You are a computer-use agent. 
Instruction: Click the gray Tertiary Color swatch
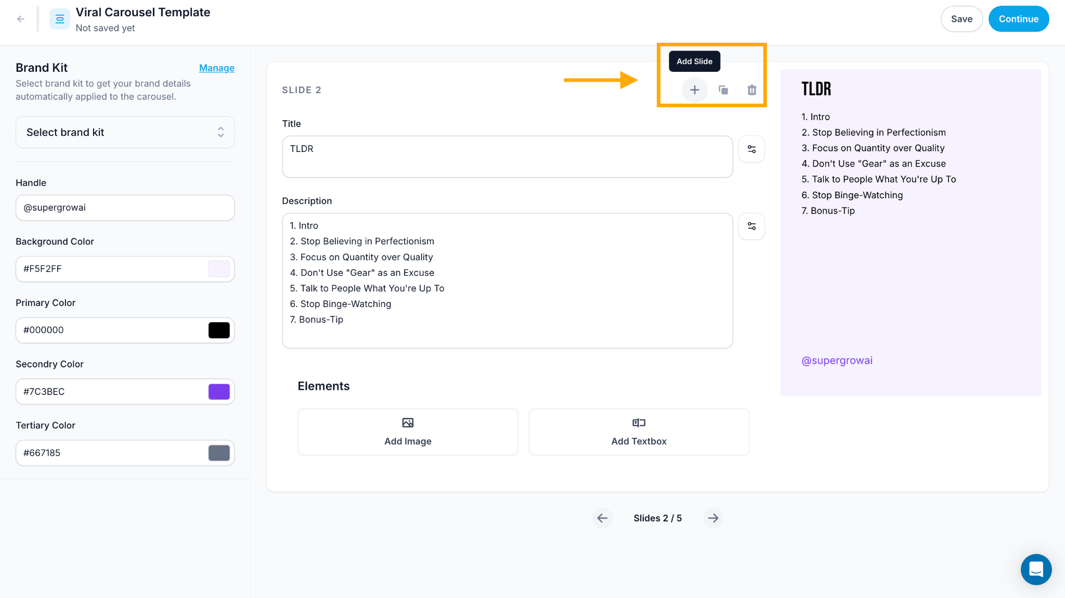(x=219, y=453)
